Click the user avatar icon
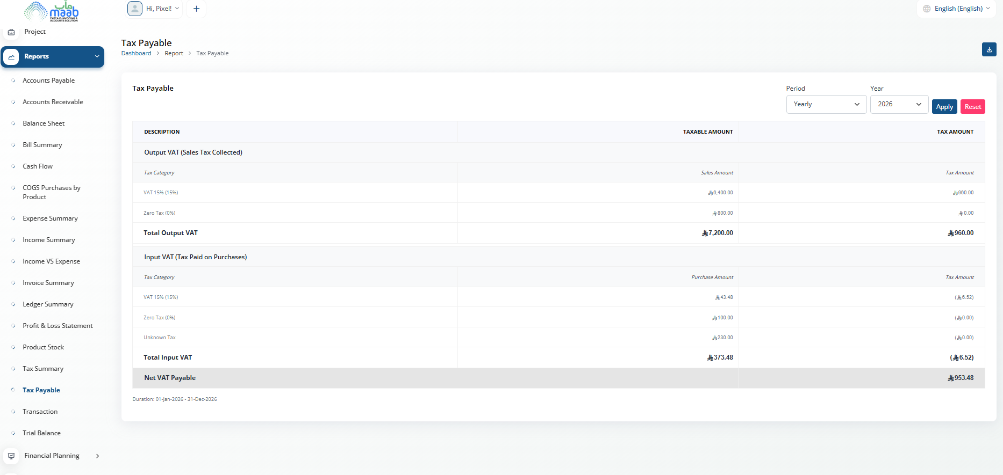 pos(135,9)
